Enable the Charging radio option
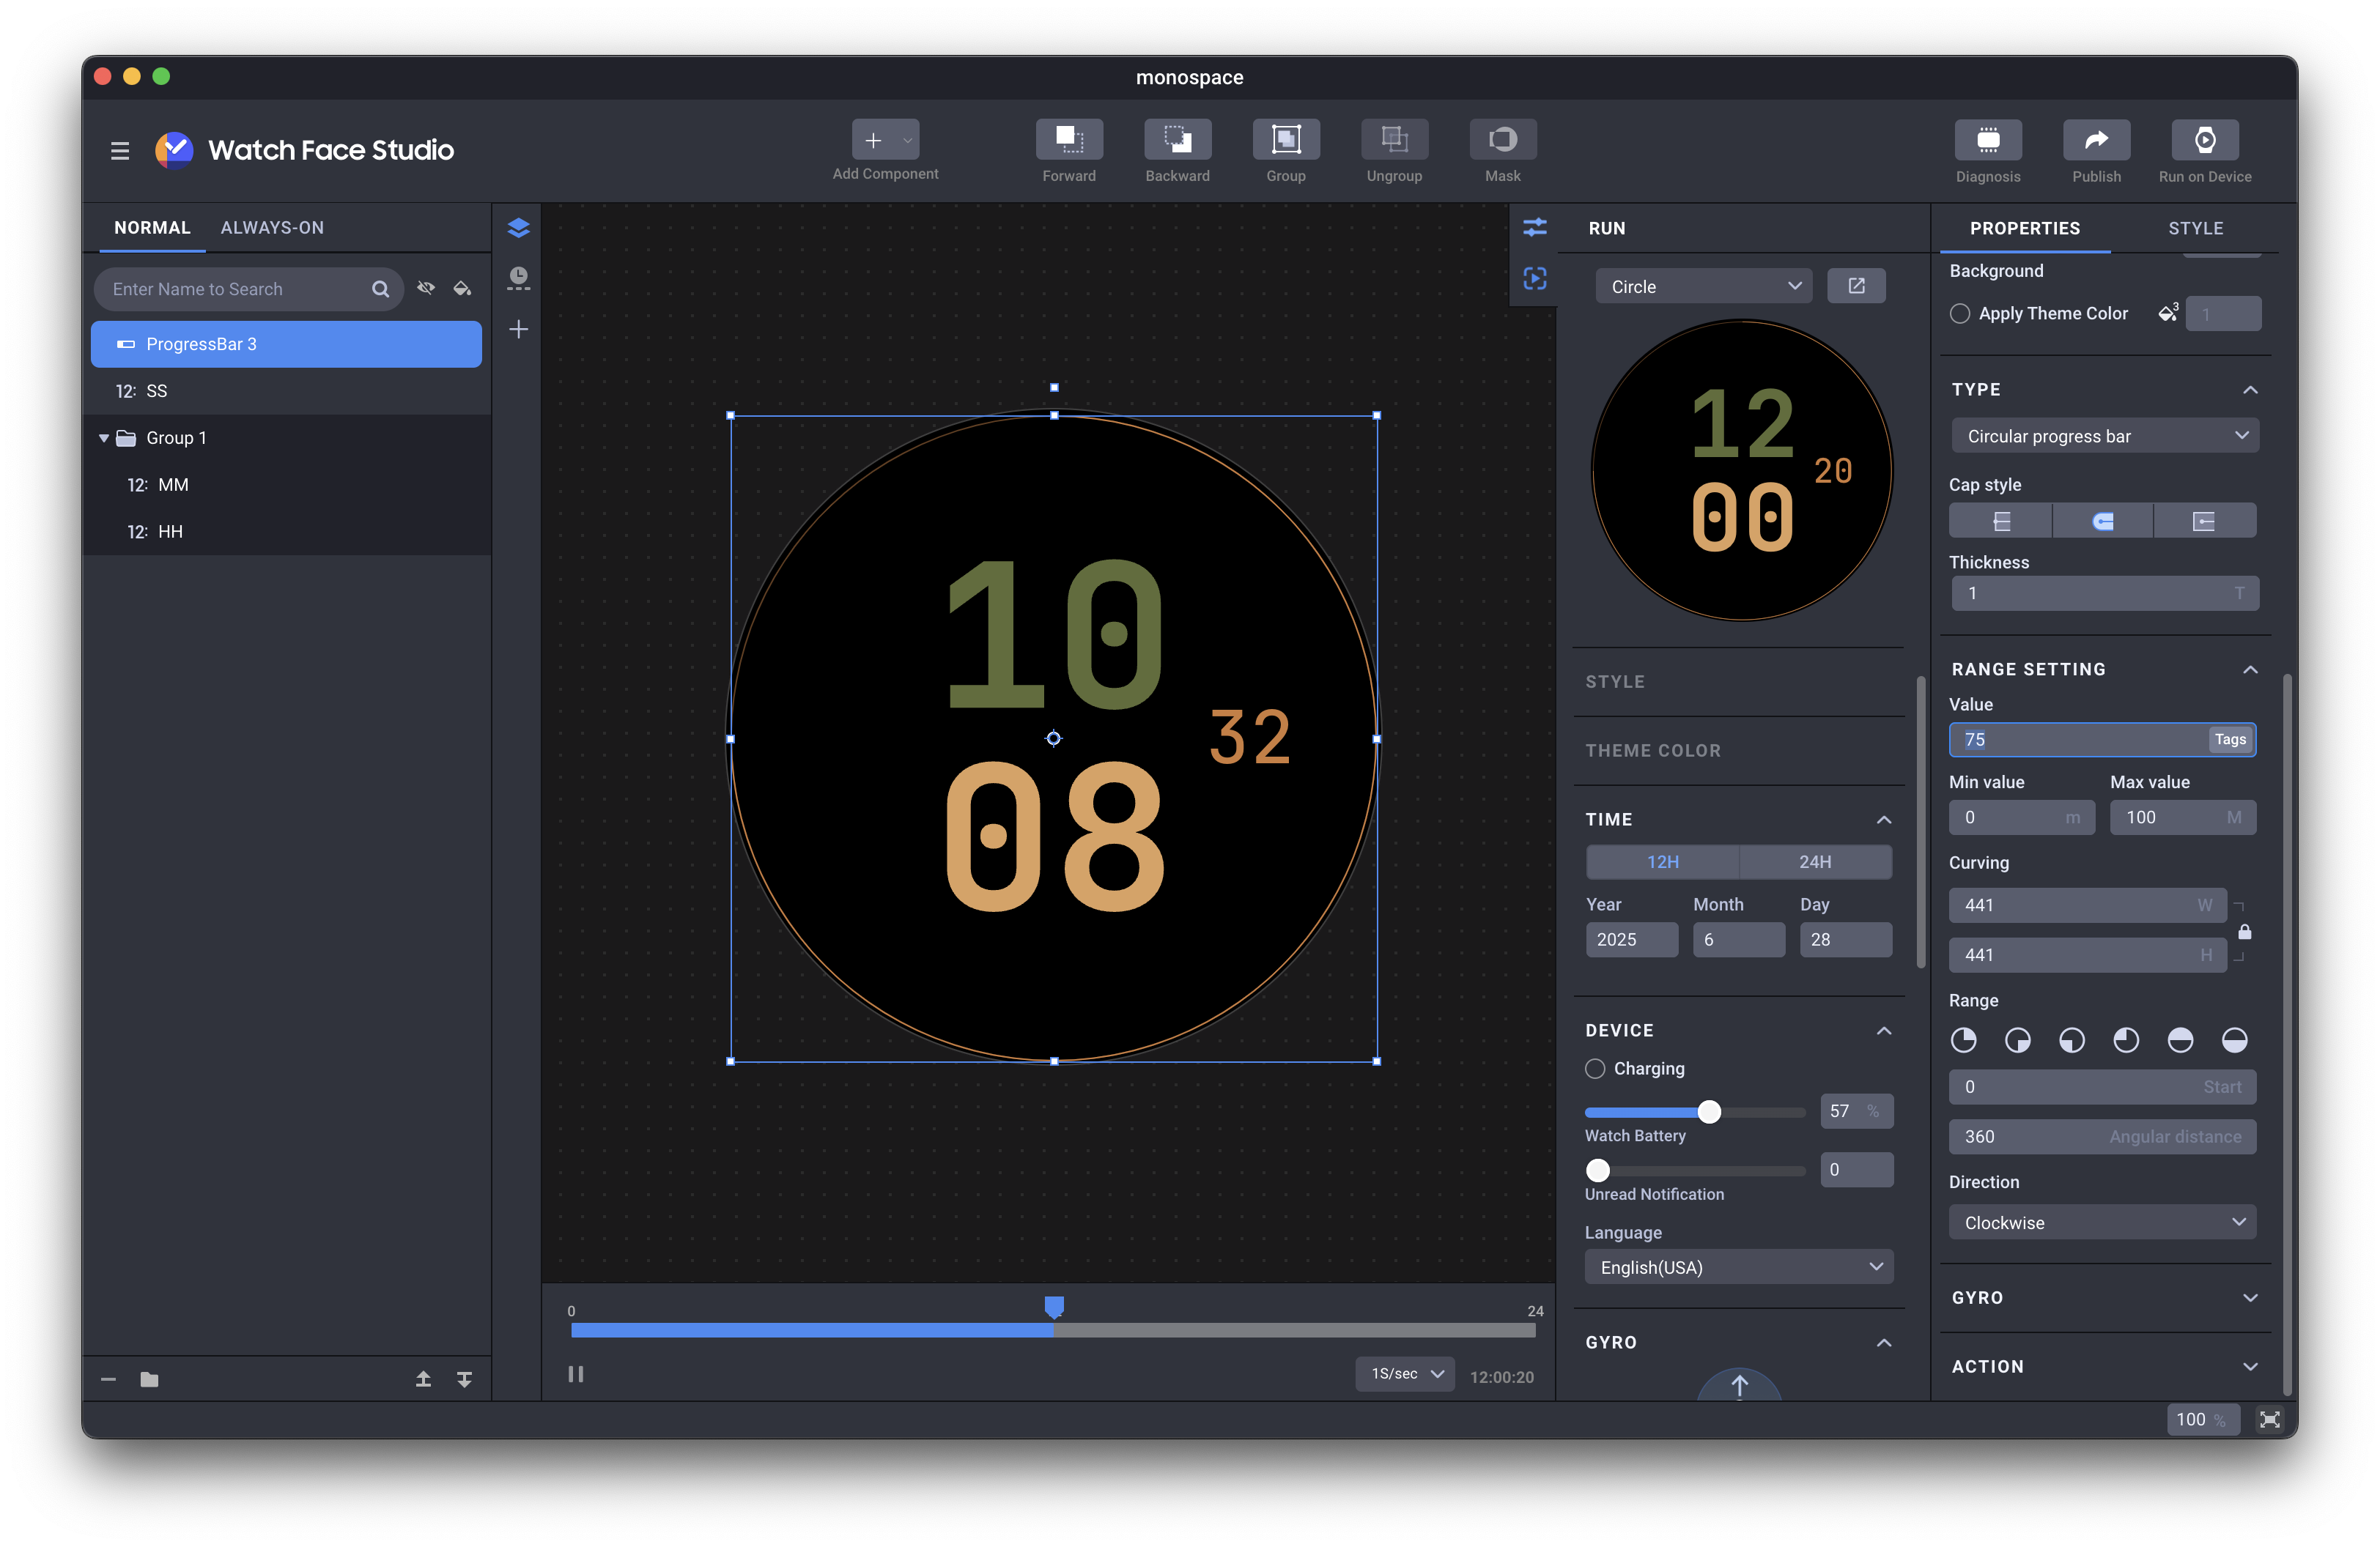The width and height of the screenshot is (2380, 1547). [1595, 1068]
